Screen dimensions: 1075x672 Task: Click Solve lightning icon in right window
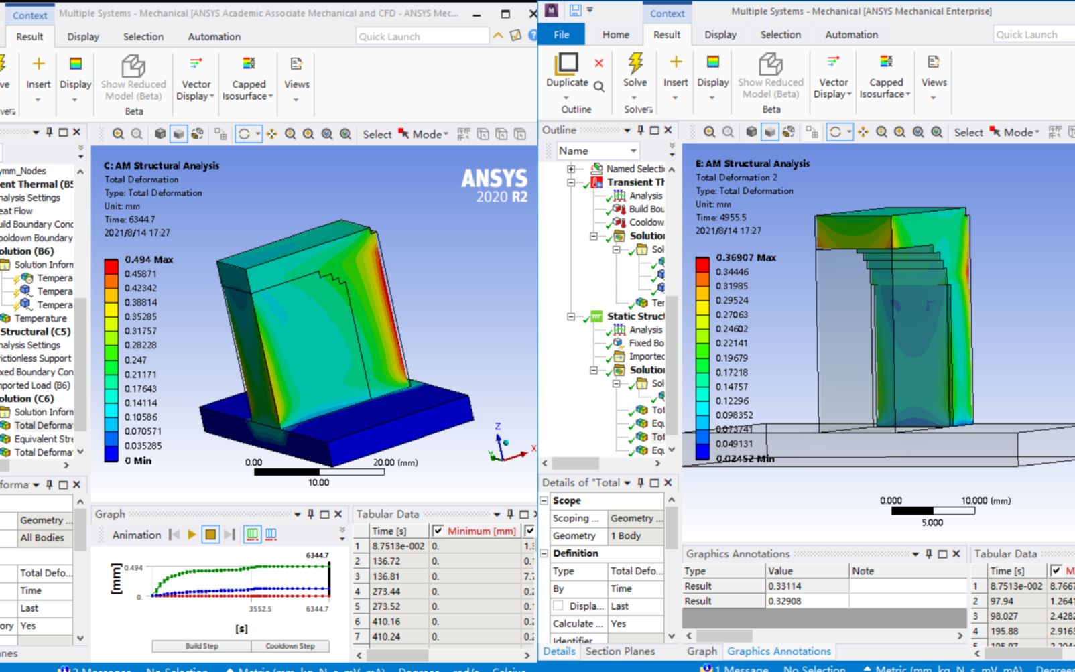[635, 62]
